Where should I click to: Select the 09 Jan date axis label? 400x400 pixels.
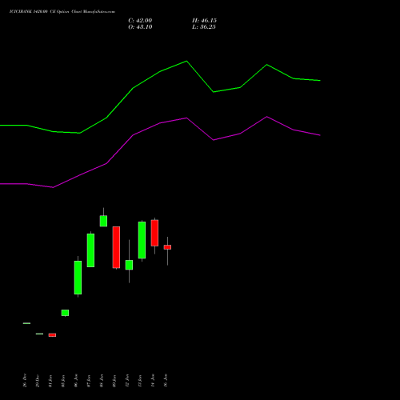[x=114, y=381]
